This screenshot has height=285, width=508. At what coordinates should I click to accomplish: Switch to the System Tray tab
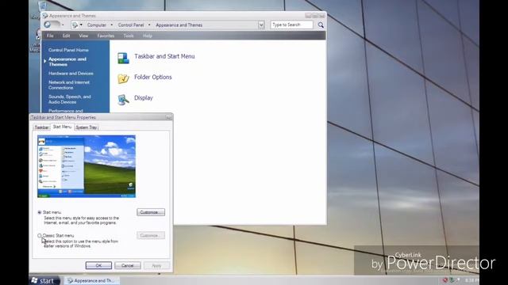pos(87,127)
